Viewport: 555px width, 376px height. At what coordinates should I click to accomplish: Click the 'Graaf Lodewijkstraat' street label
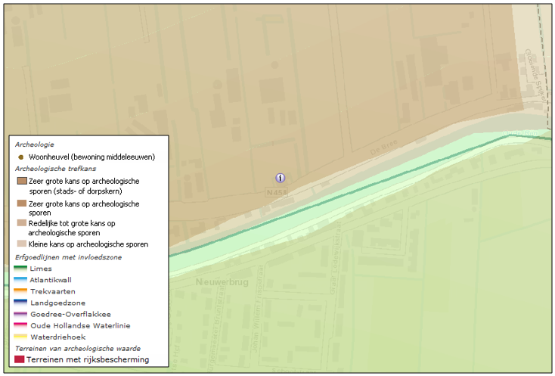pyautogui.click(x=334, y=258)
